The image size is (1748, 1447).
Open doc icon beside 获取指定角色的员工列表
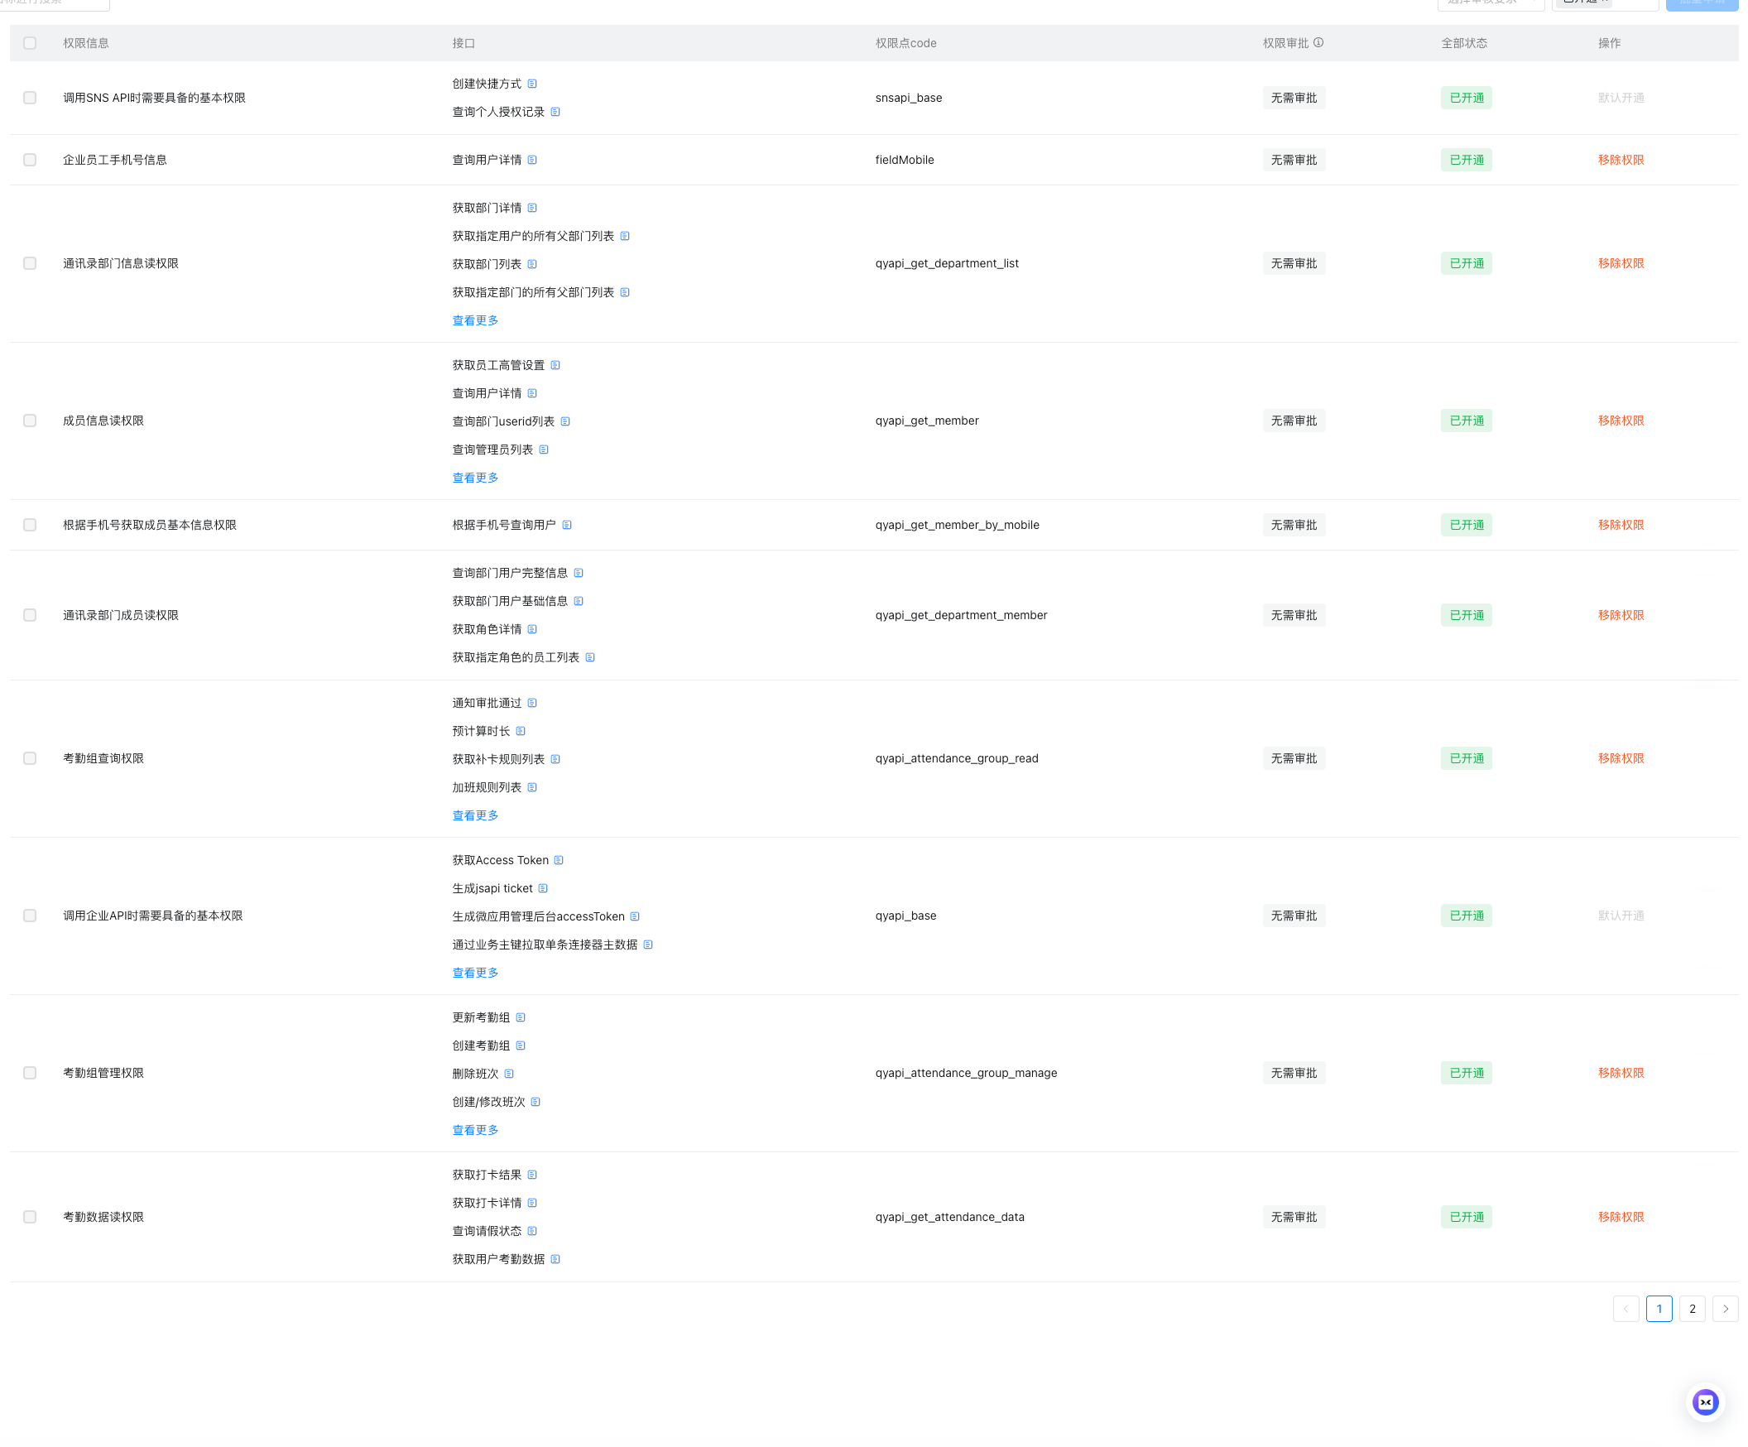(x=590, y=659)
